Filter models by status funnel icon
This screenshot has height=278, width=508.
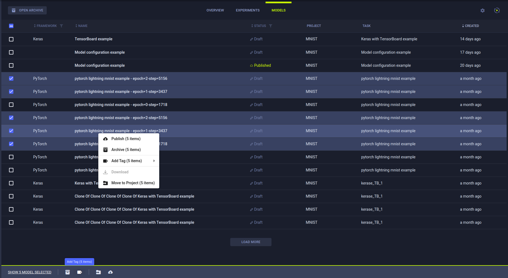pos(271,26)
